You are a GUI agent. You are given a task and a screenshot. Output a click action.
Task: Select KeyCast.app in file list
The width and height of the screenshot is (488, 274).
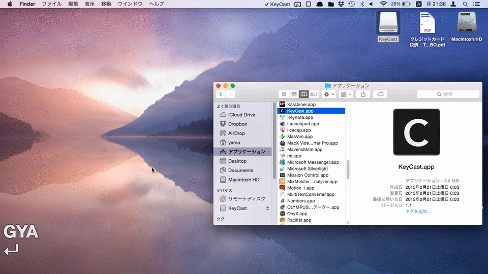point(311,111)
